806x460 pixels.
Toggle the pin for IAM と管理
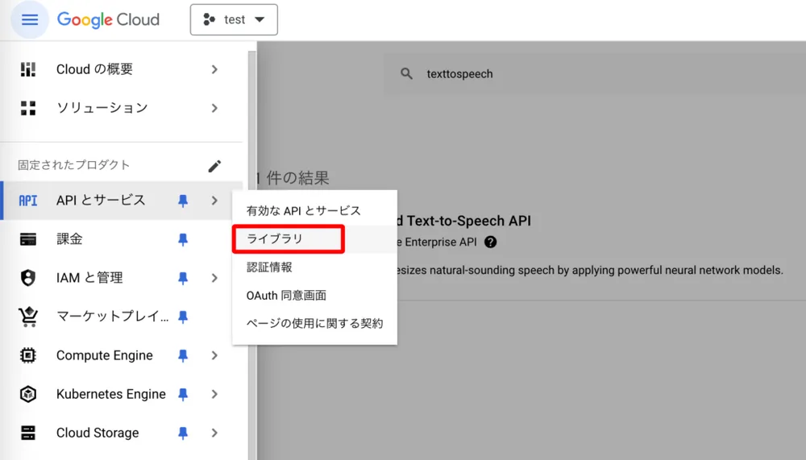point(183,278)
